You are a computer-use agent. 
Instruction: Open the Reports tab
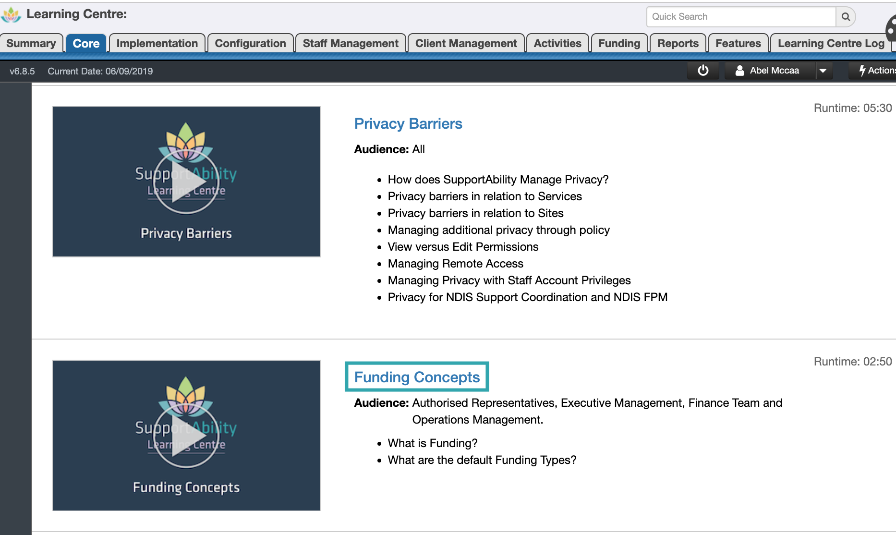point(678,43)
